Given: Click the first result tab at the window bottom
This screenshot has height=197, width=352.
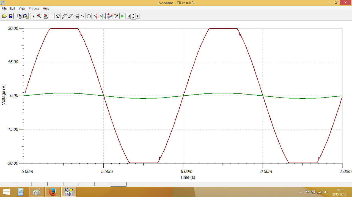Looking at the screenshot, I should (8, 184).
